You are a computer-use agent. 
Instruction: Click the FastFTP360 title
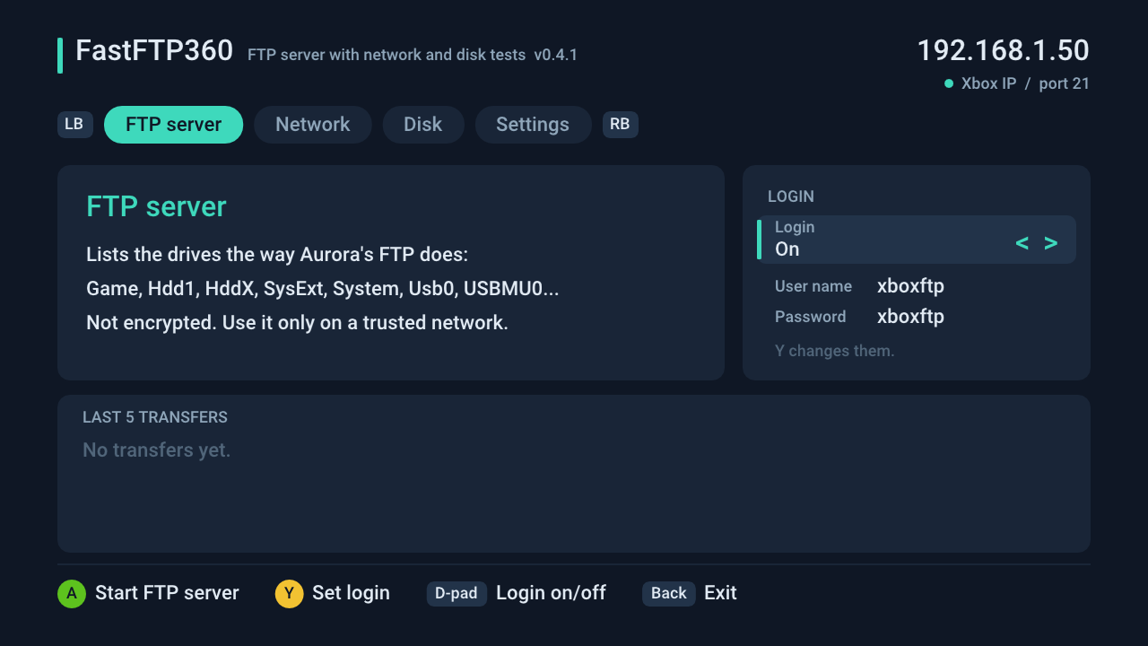pos(154,50)
